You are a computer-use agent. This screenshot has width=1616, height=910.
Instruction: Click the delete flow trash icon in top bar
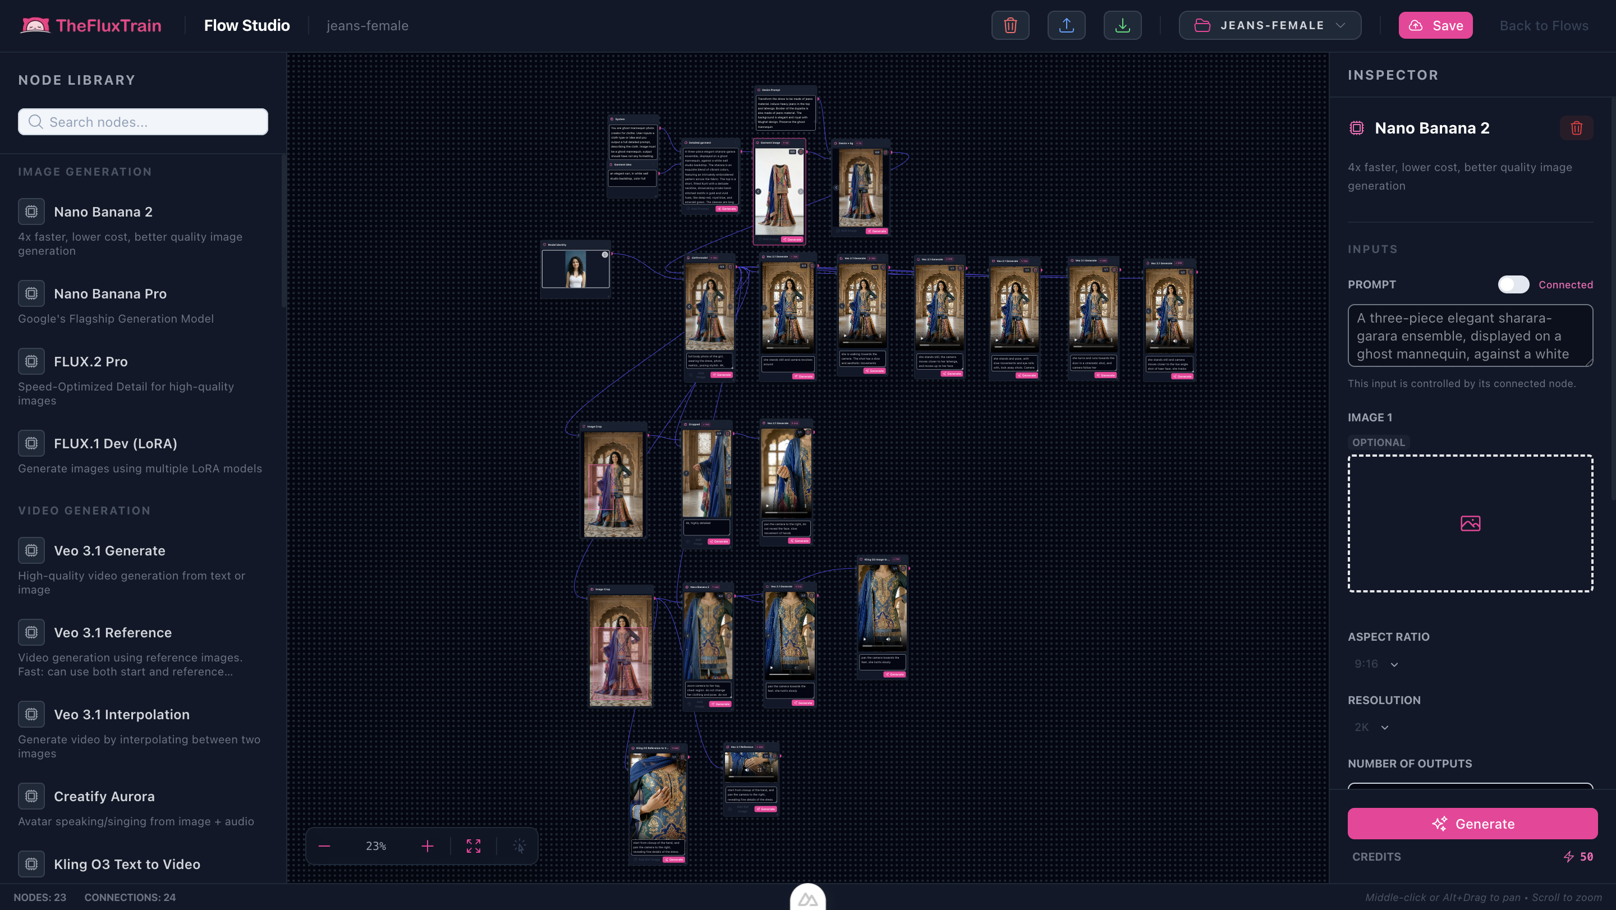1010,26
